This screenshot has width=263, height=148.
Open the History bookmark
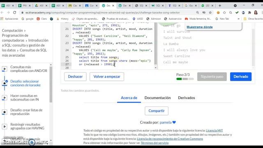coord(62,19)
